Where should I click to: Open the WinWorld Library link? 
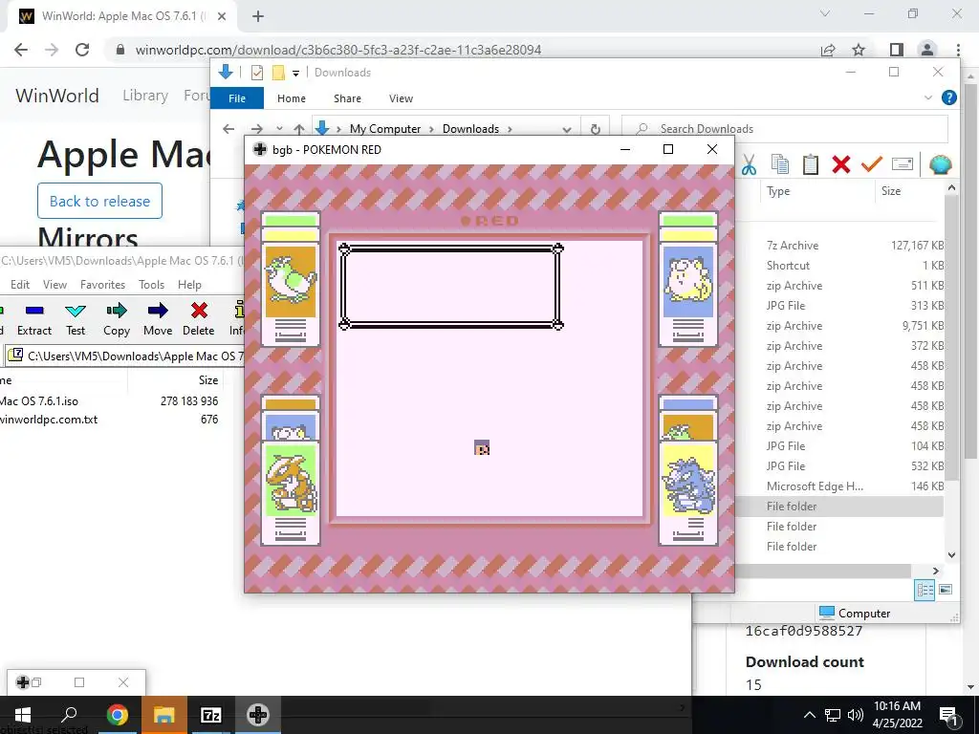click(x=145, y=96)
